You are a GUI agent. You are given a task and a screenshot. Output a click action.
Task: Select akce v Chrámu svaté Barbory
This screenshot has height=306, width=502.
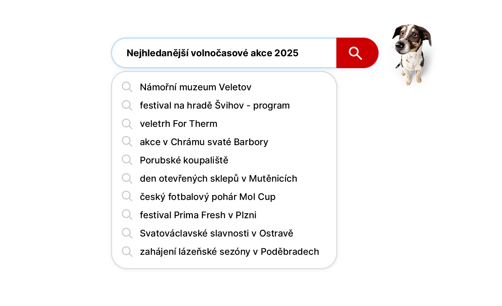pos(204,142)
